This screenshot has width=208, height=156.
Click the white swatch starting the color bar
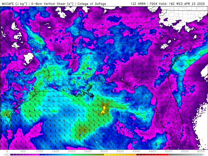click(x=9, y=155)
